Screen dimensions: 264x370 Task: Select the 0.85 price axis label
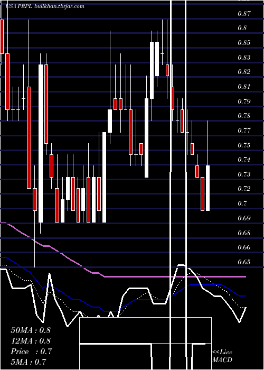[244, 43]
